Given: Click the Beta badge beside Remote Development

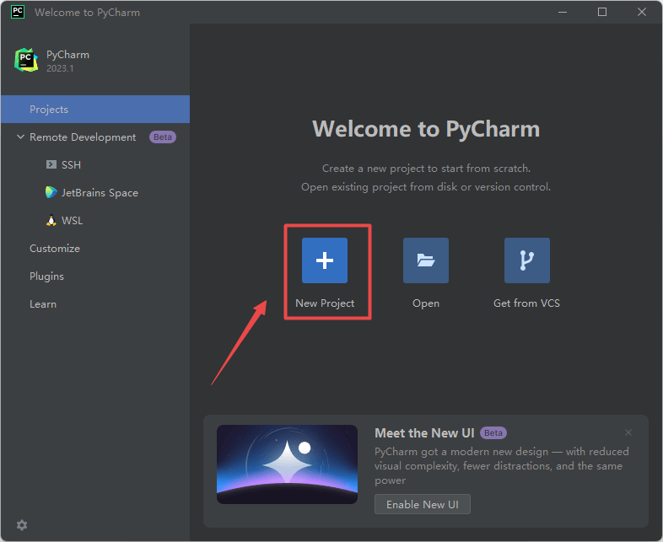Looking at the screenshot, I should pyautogui.click(x=163, y=137).
